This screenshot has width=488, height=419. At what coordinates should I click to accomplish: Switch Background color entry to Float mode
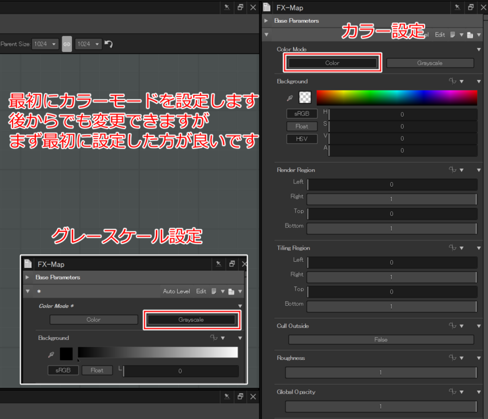pyautogui.click(x=302, y=126)
